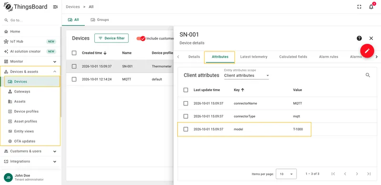Open the Alarm rules tab
This screenshot has height=185, width=381.
(329, 57)
